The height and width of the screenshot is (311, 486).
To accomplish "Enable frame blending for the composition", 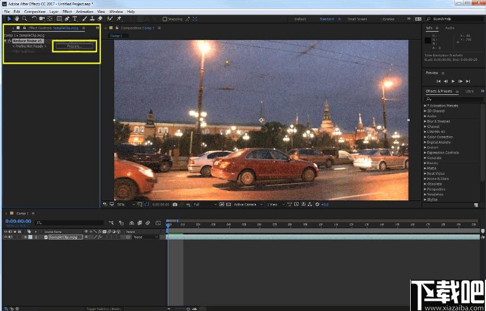I will tap(140, 223).
